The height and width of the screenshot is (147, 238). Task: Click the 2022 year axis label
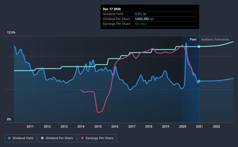pyautogui.click(x=217, y=126)
